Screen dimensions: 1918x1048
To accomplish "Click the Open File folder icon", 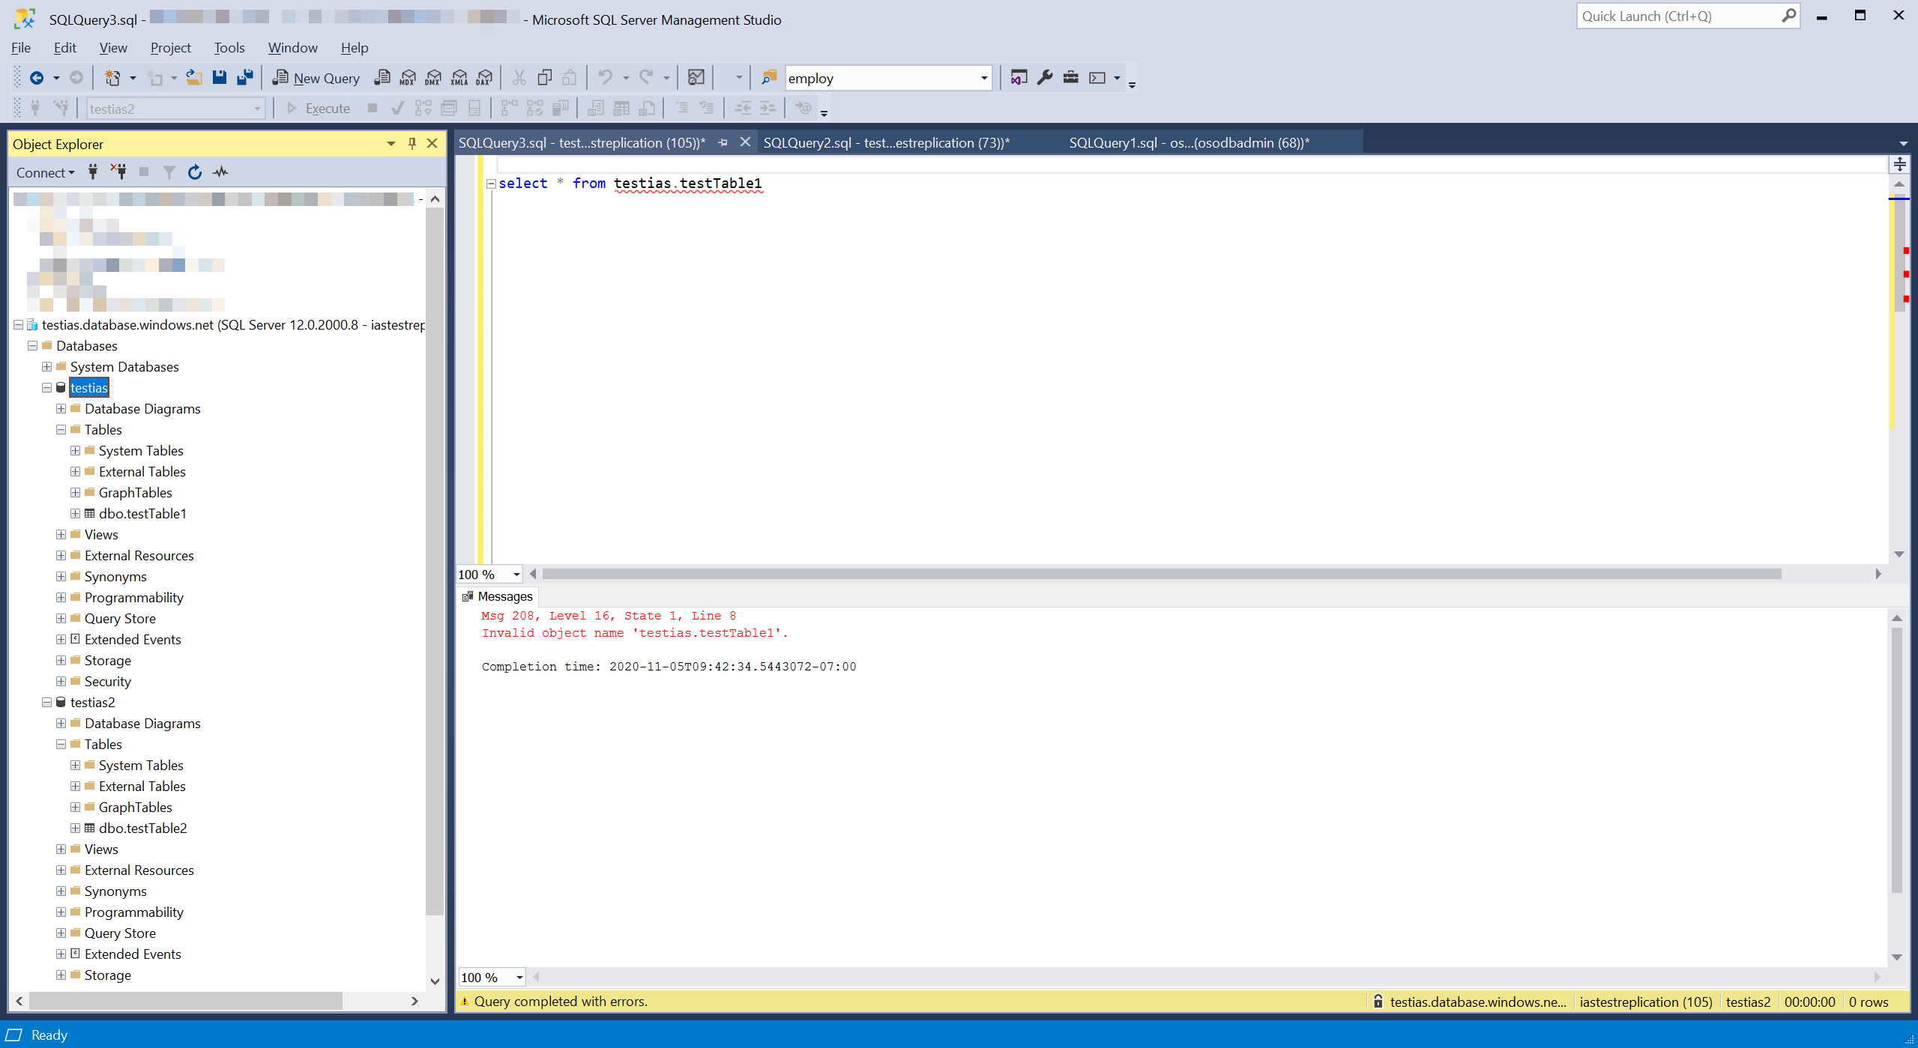I will [194, 78].
